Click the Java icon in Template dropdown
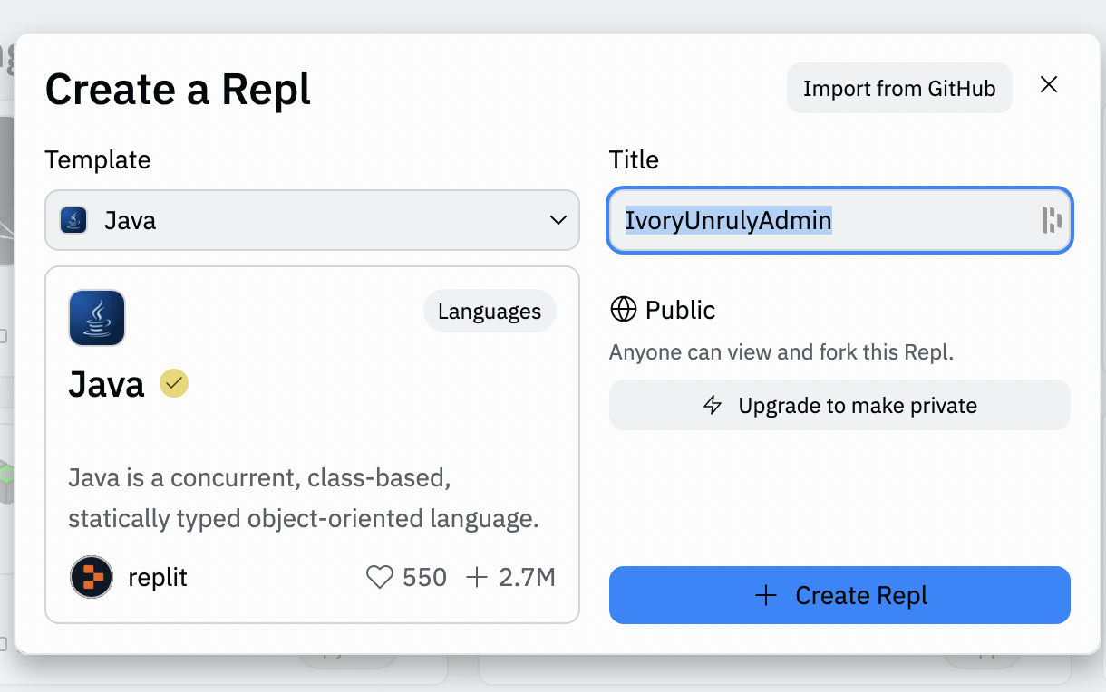Viewport: 1106px width, 692px height. [73, 220]
